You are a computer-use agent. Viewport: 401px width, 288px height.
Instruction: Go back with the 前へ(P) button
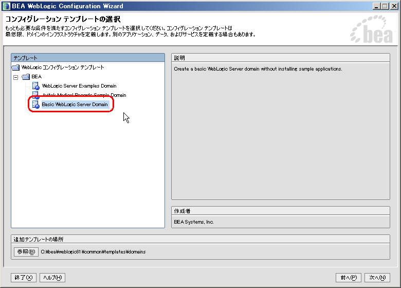pos(348,278)
